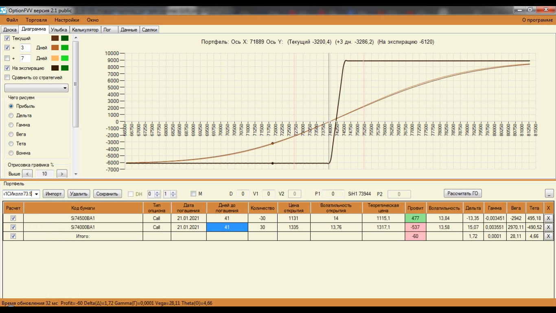Toggle the M checkbox in portfolio bar

click(x=193, y=194)
